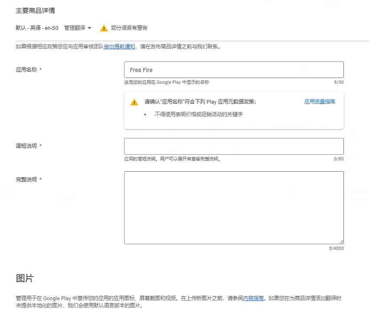Click the 应用名称 field containing Free Fire

(x=234, y=70)
